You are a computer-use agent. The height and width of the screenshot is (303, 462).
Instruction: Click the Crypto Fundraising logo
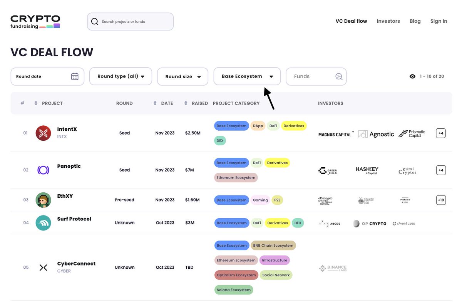(35, 22)
